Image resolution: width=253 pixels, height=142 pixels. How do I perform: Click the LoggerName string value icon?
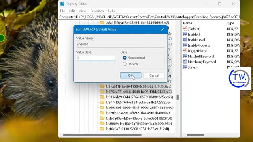pos(185,51)
